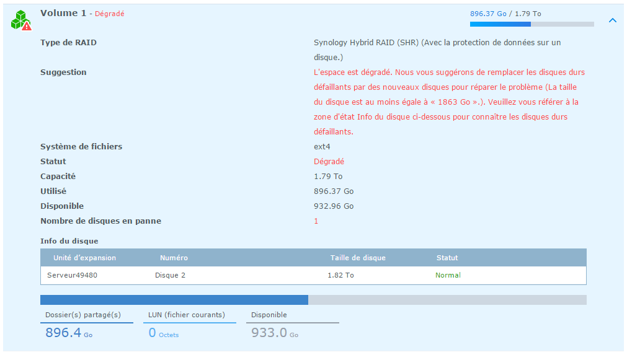Click the 896.37 Go / 1.79 To usage text

click(505, 14)
